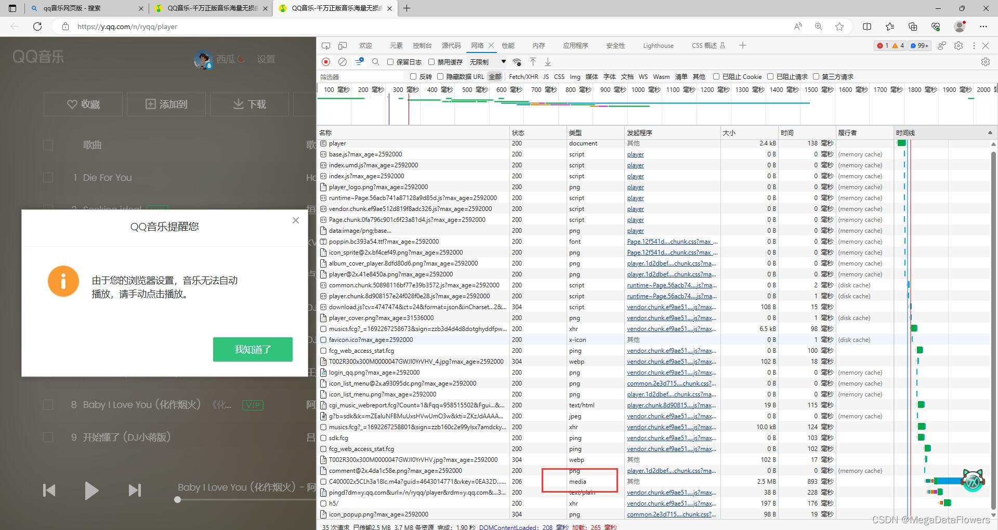
Task: Switch to 元素 tab
Action: [396, 46]
